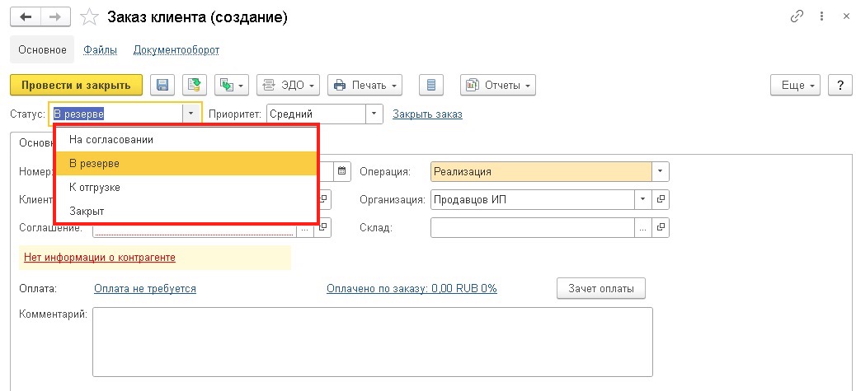Screen dimensions: 856x391
Task: Click Организация field with Продавцов ИП
Action: [532, 199]
